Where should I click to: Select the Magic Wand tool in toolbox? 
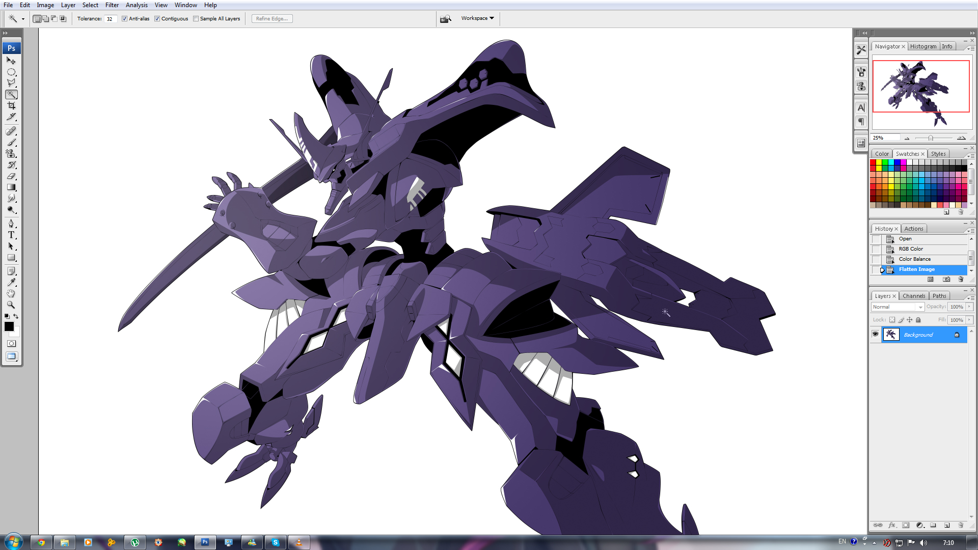tap(11, 94)
